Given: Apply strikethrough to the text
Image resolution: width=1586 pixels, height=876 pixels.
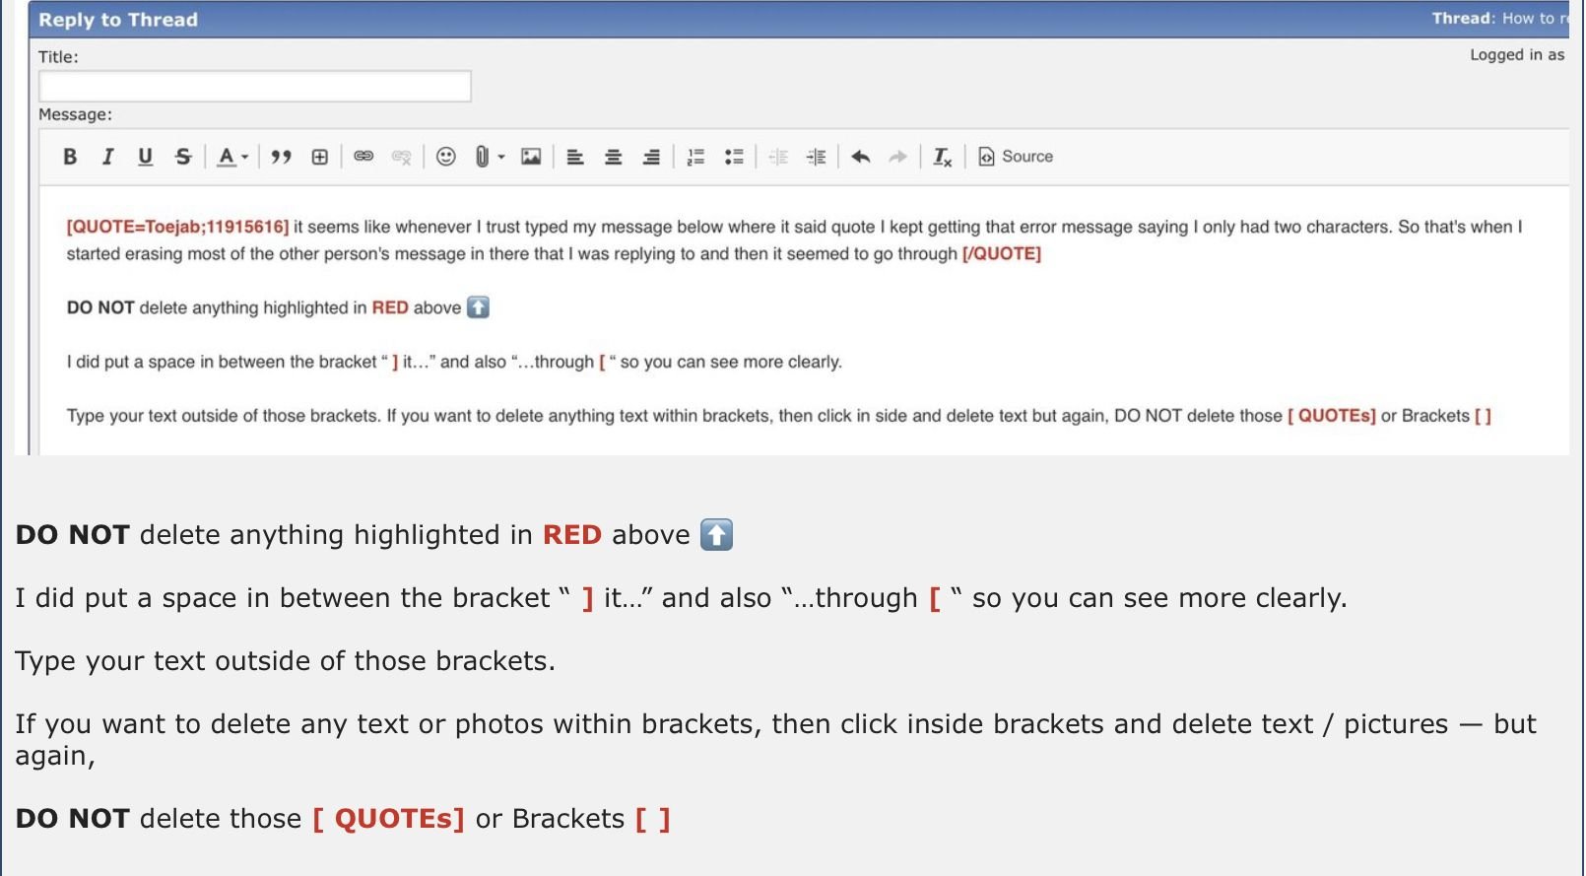Looking at the screenshot, I should point(183,157).
